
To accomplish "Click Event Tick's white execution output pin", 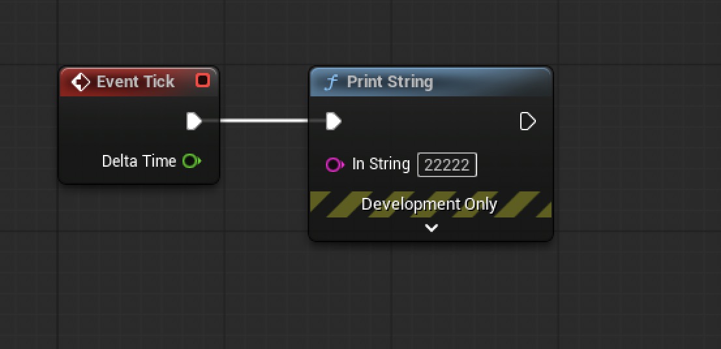I will [x=194, y=121].
